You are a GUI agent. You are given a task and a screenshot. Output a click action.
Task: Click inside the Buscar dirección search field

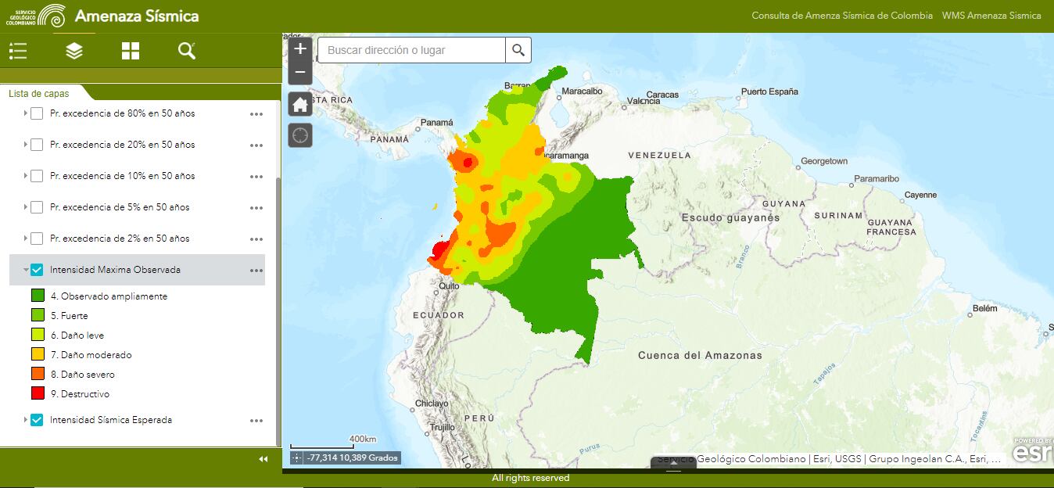point(410,49)
